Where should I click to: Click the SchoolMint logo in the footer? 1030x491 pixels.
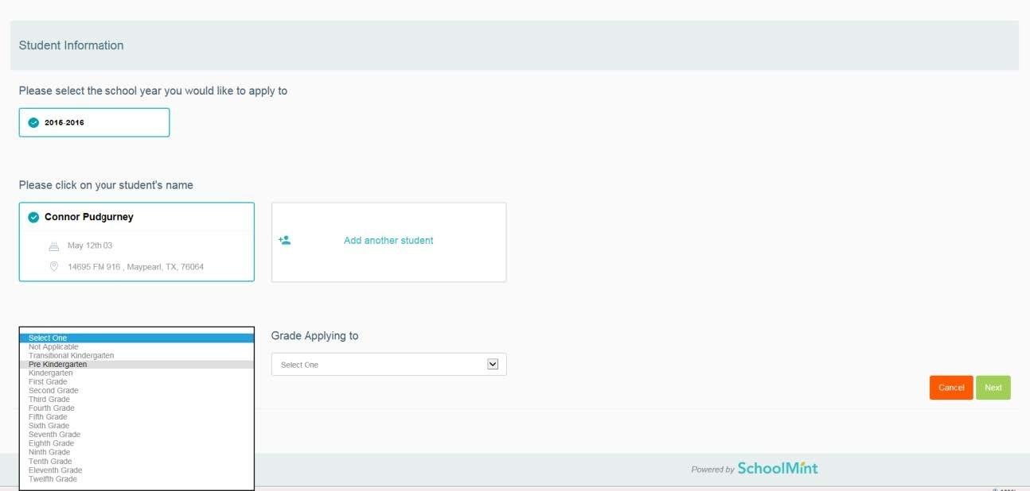pos(775,468)
